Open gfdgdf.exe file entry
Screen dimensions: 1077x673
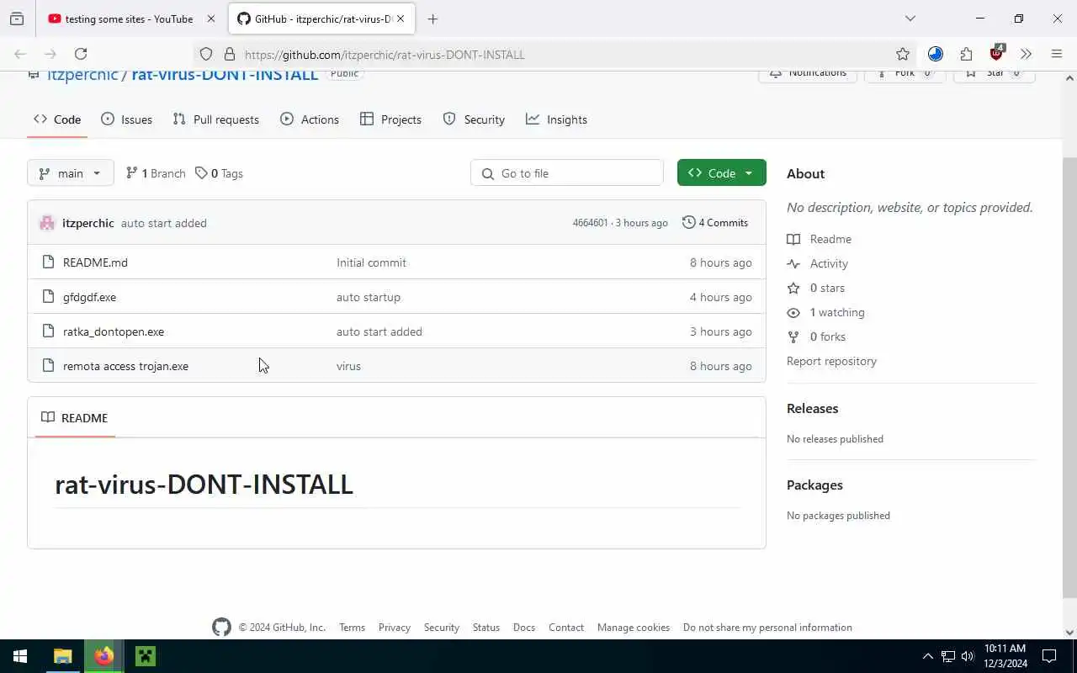[x=89, y=297]
